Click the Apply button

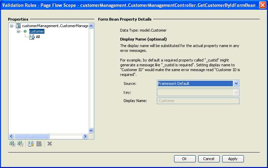(x=233, y=159)
